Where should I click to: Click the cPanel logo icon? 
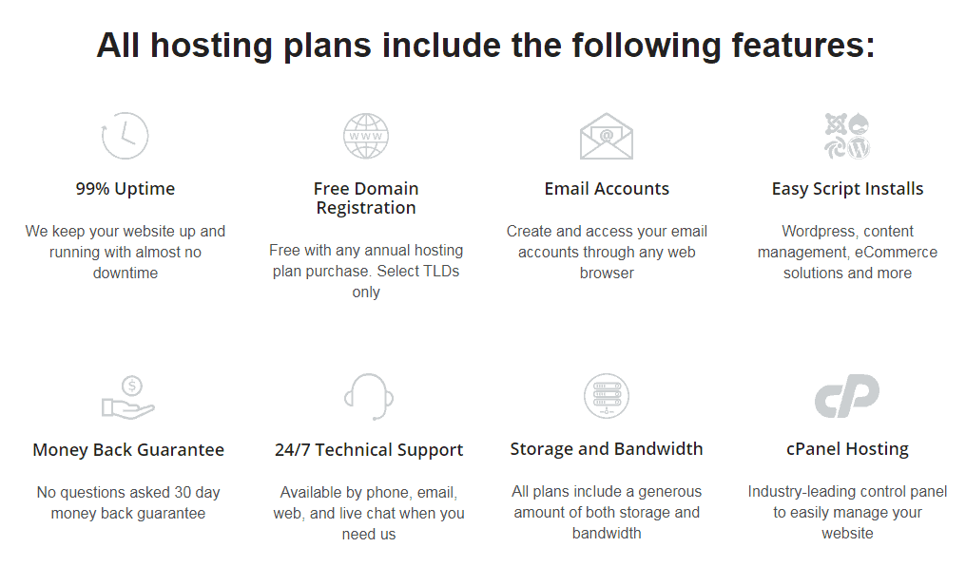pos(847,396)
